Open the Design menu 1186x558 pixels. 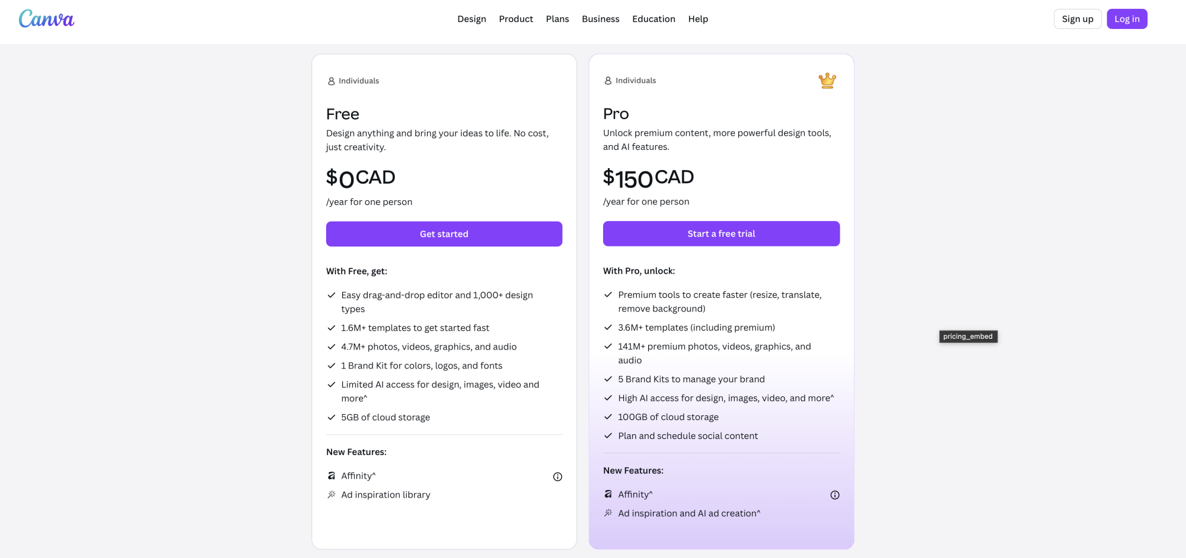pos(471,19)
